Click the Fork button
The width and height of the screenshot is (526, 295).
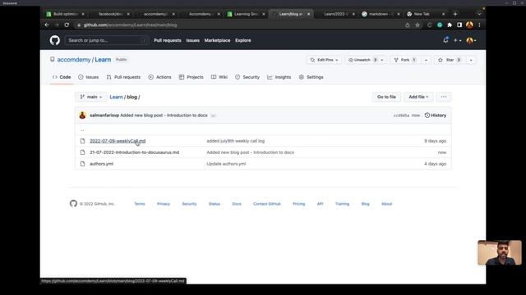click(405, 60)
